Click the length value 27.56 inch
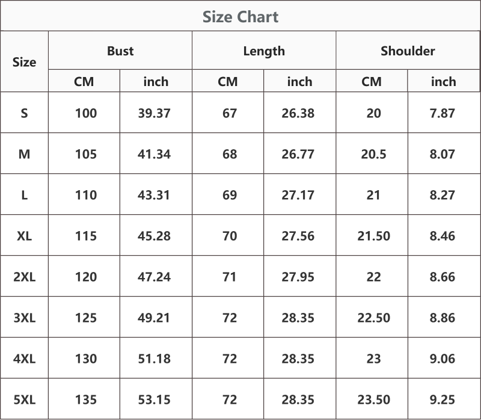This screenshot has height=420, width=481. click(298, 236)
